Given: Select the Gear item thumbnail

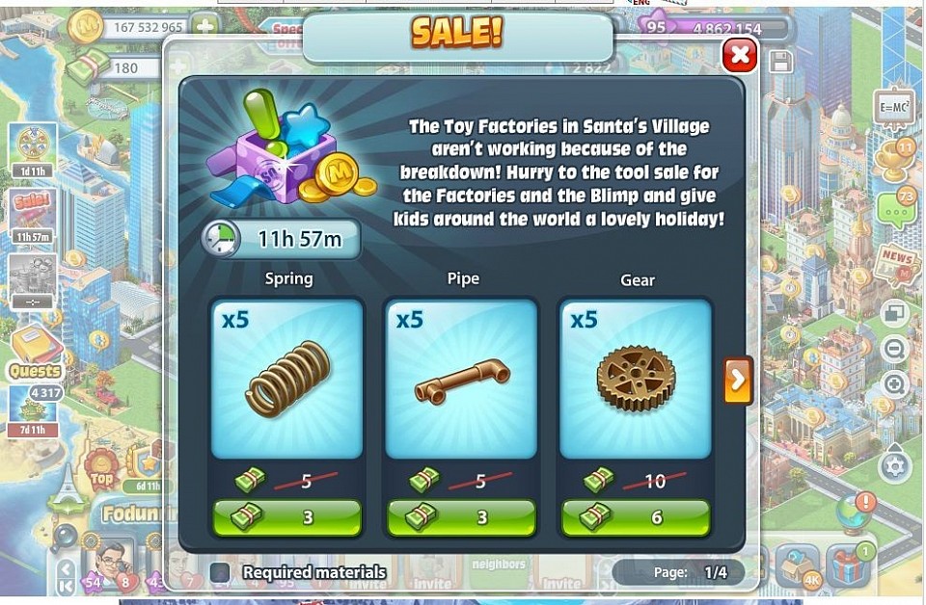Looking at the screenshot, I should [636, 379].
